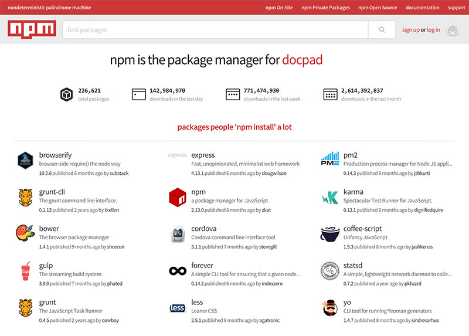This screenshot has height=336, width=469.
Task: Open author jshkurti's profile
Action: 422,173
